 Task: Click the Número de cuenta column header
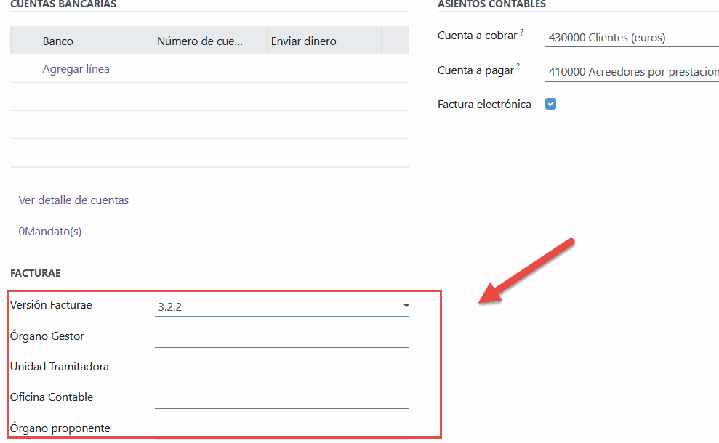pos(201,41)
